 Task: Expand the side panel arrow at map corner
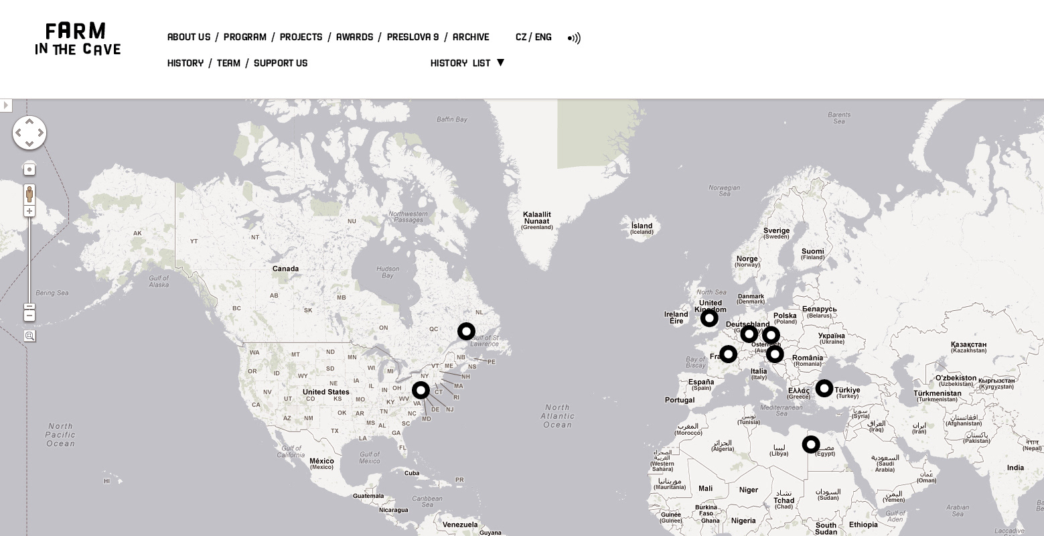(6, 105)
